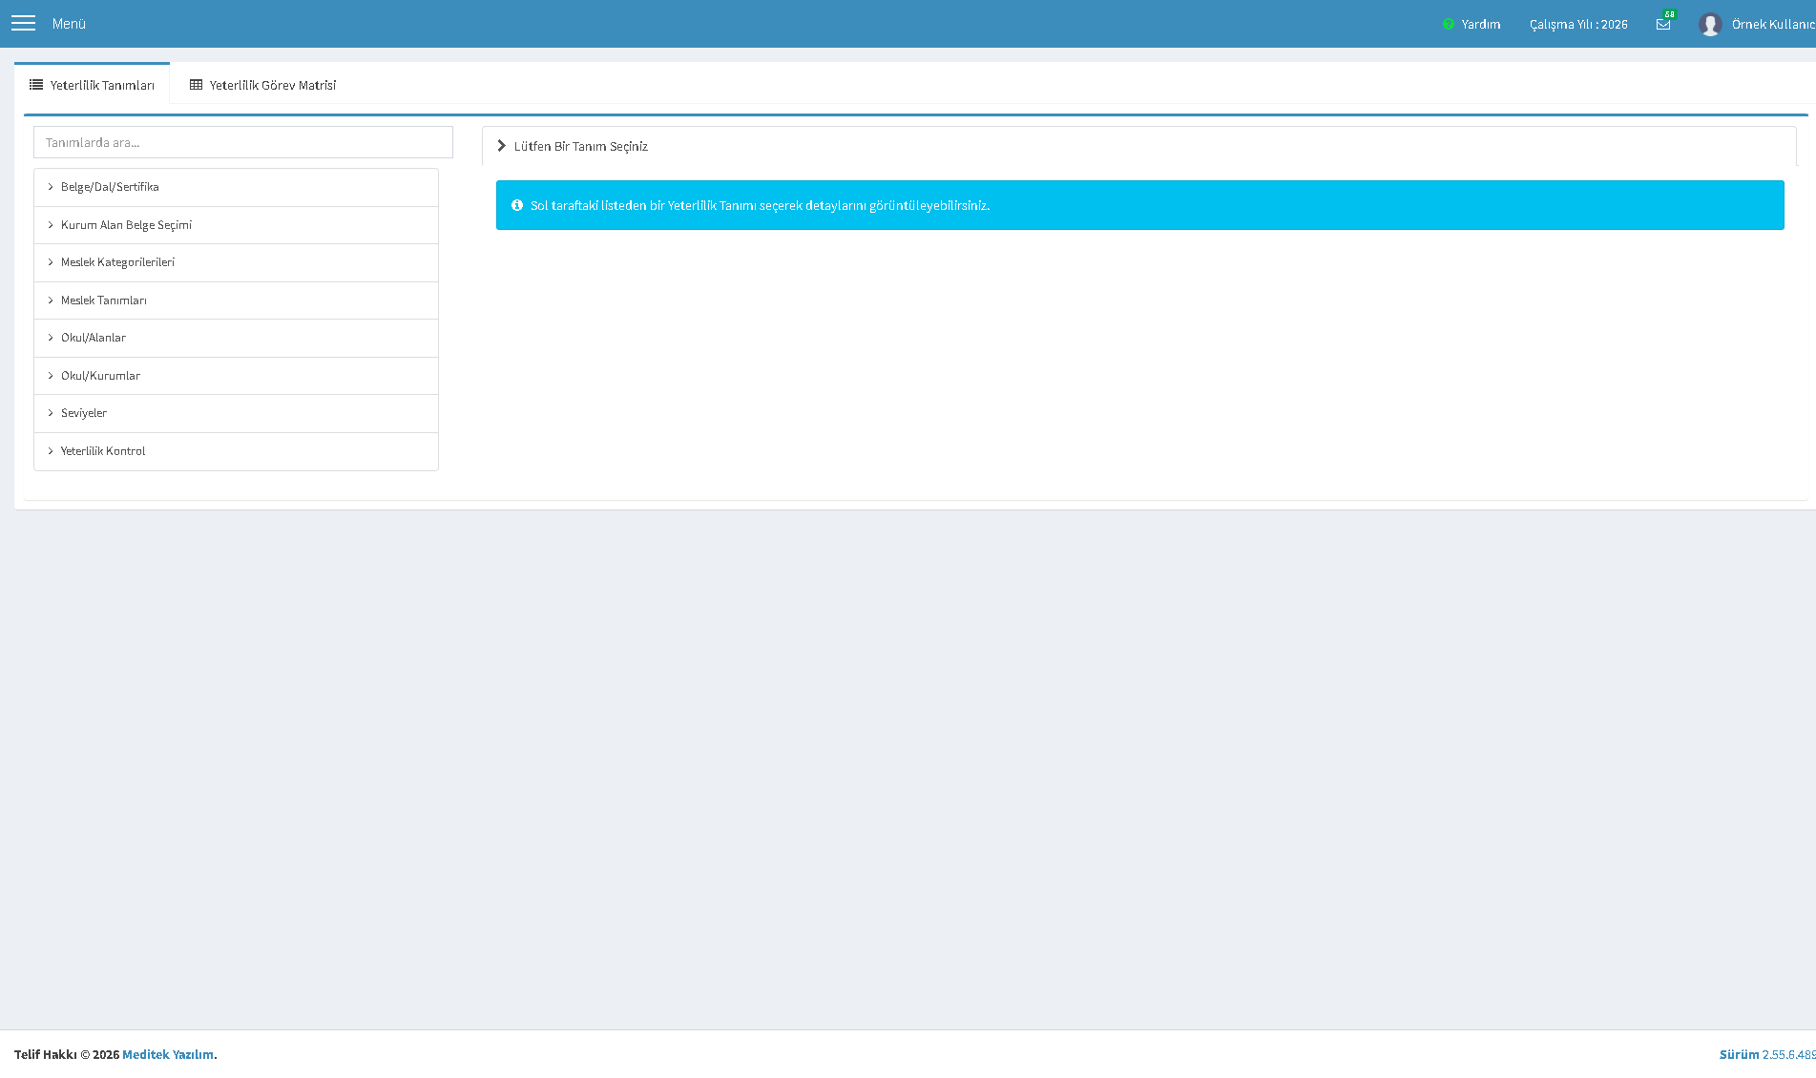
Task: Click the table icon on the Görev Matrisi tab
Action: pyautogui.click(x=196, y=85)
